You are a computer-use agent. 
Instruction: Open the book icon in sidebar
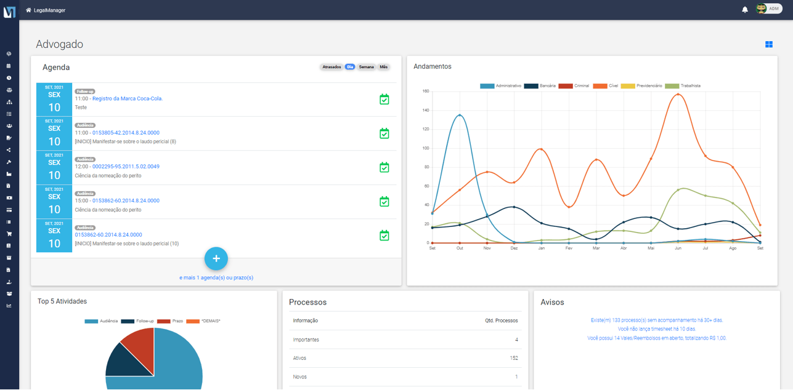coord(9,246)
